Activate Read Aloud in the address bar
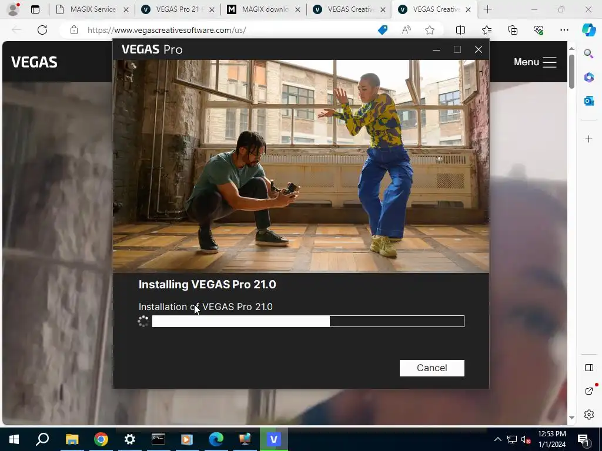Image resolution: width=602 pixels, height=451 pixels. (406, 30)
